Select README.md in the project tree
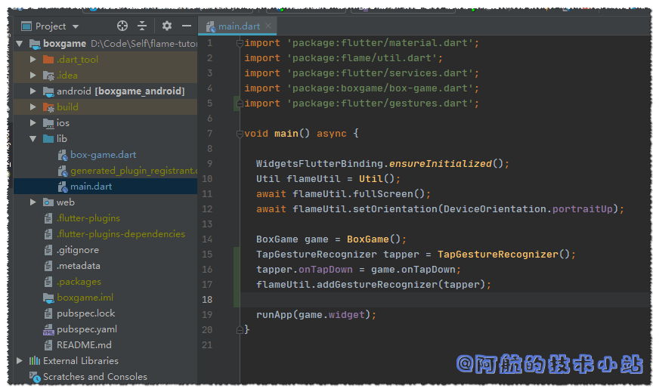The height and width of the screenshot is (392, 659). (x=84, y=345)
